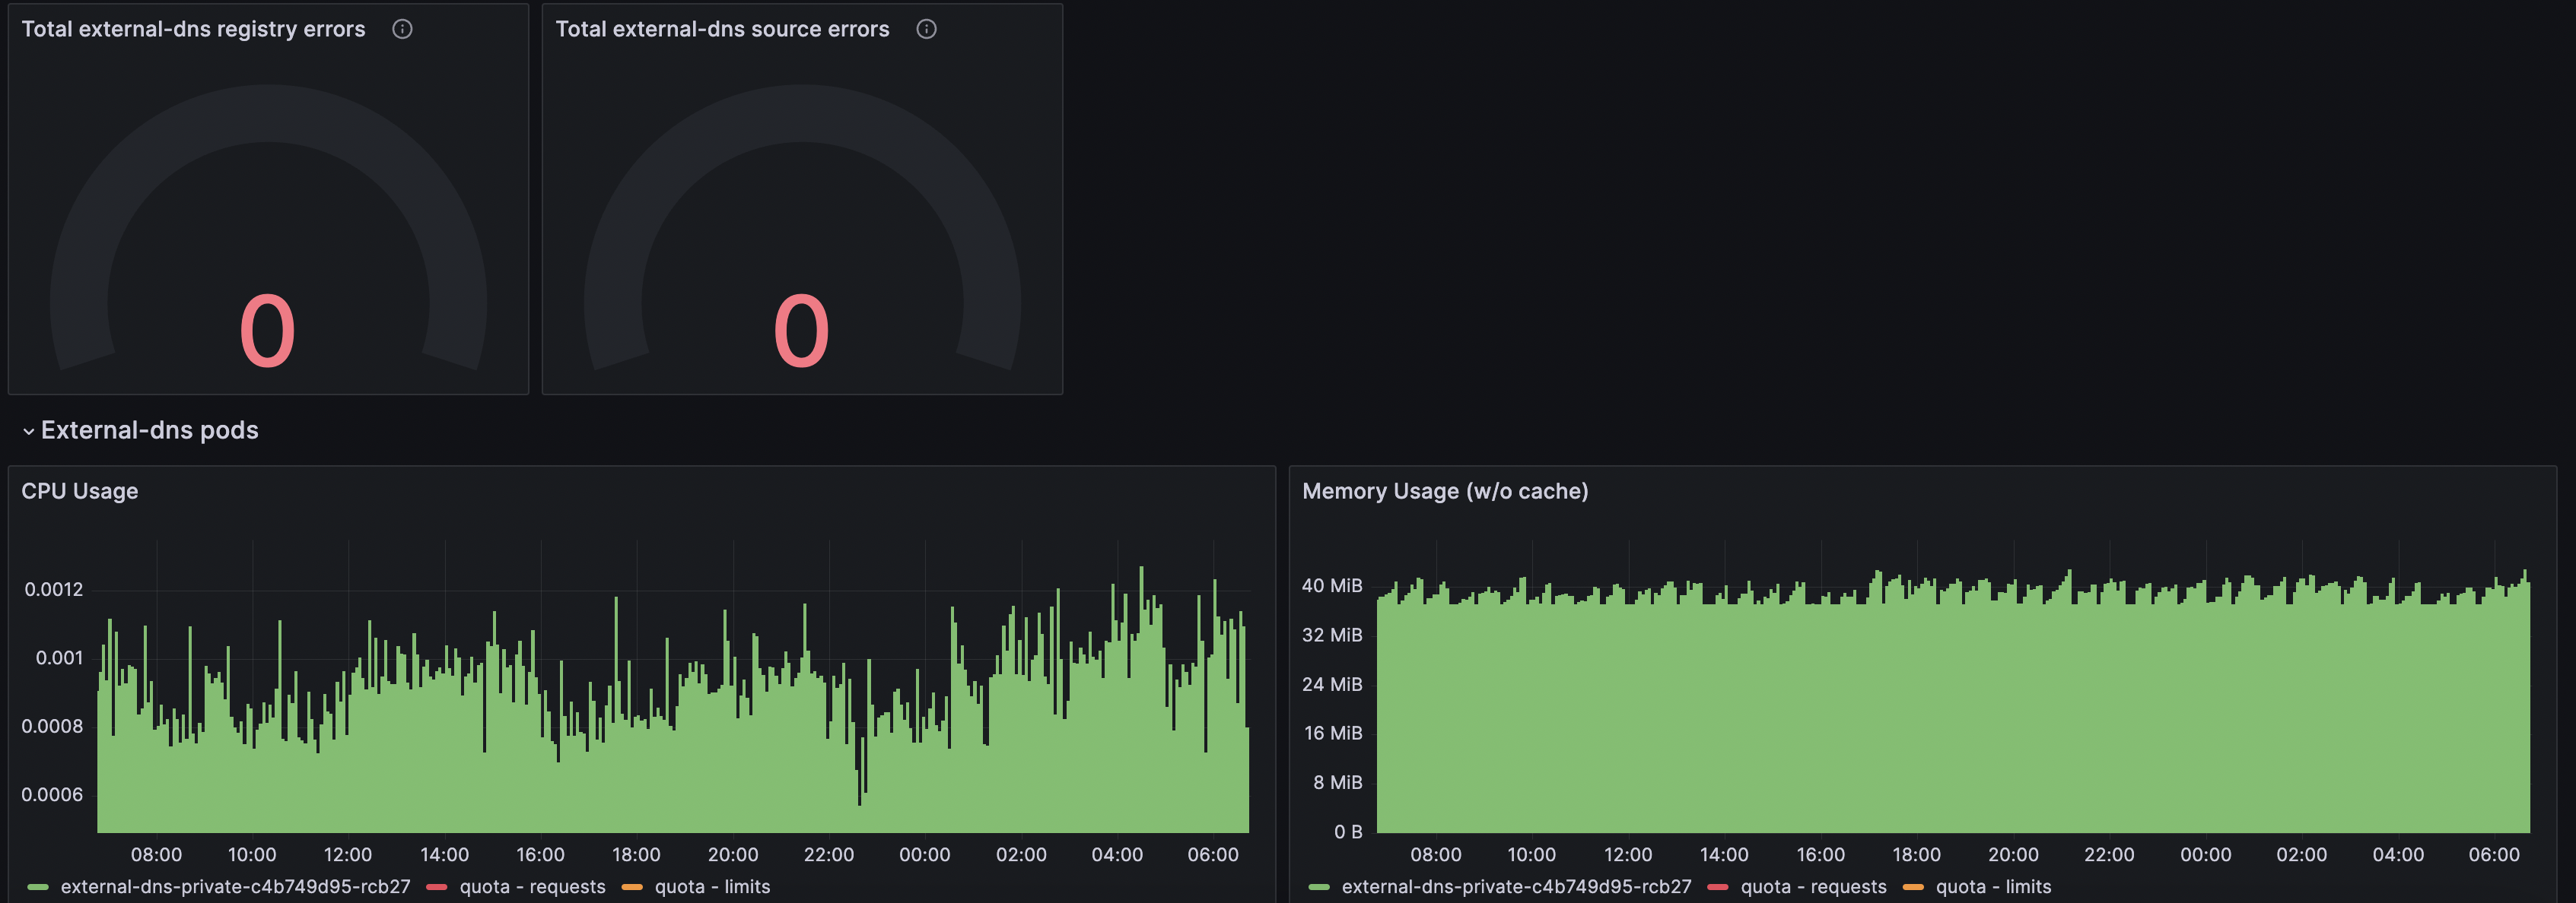Screen dimensions: 2576x903
Task: Open the CPU Usage panel title menu
Action: point(80,492)
